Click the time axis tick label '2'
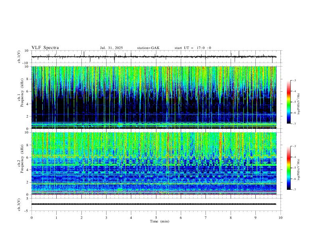 click(x=81, y=218)
